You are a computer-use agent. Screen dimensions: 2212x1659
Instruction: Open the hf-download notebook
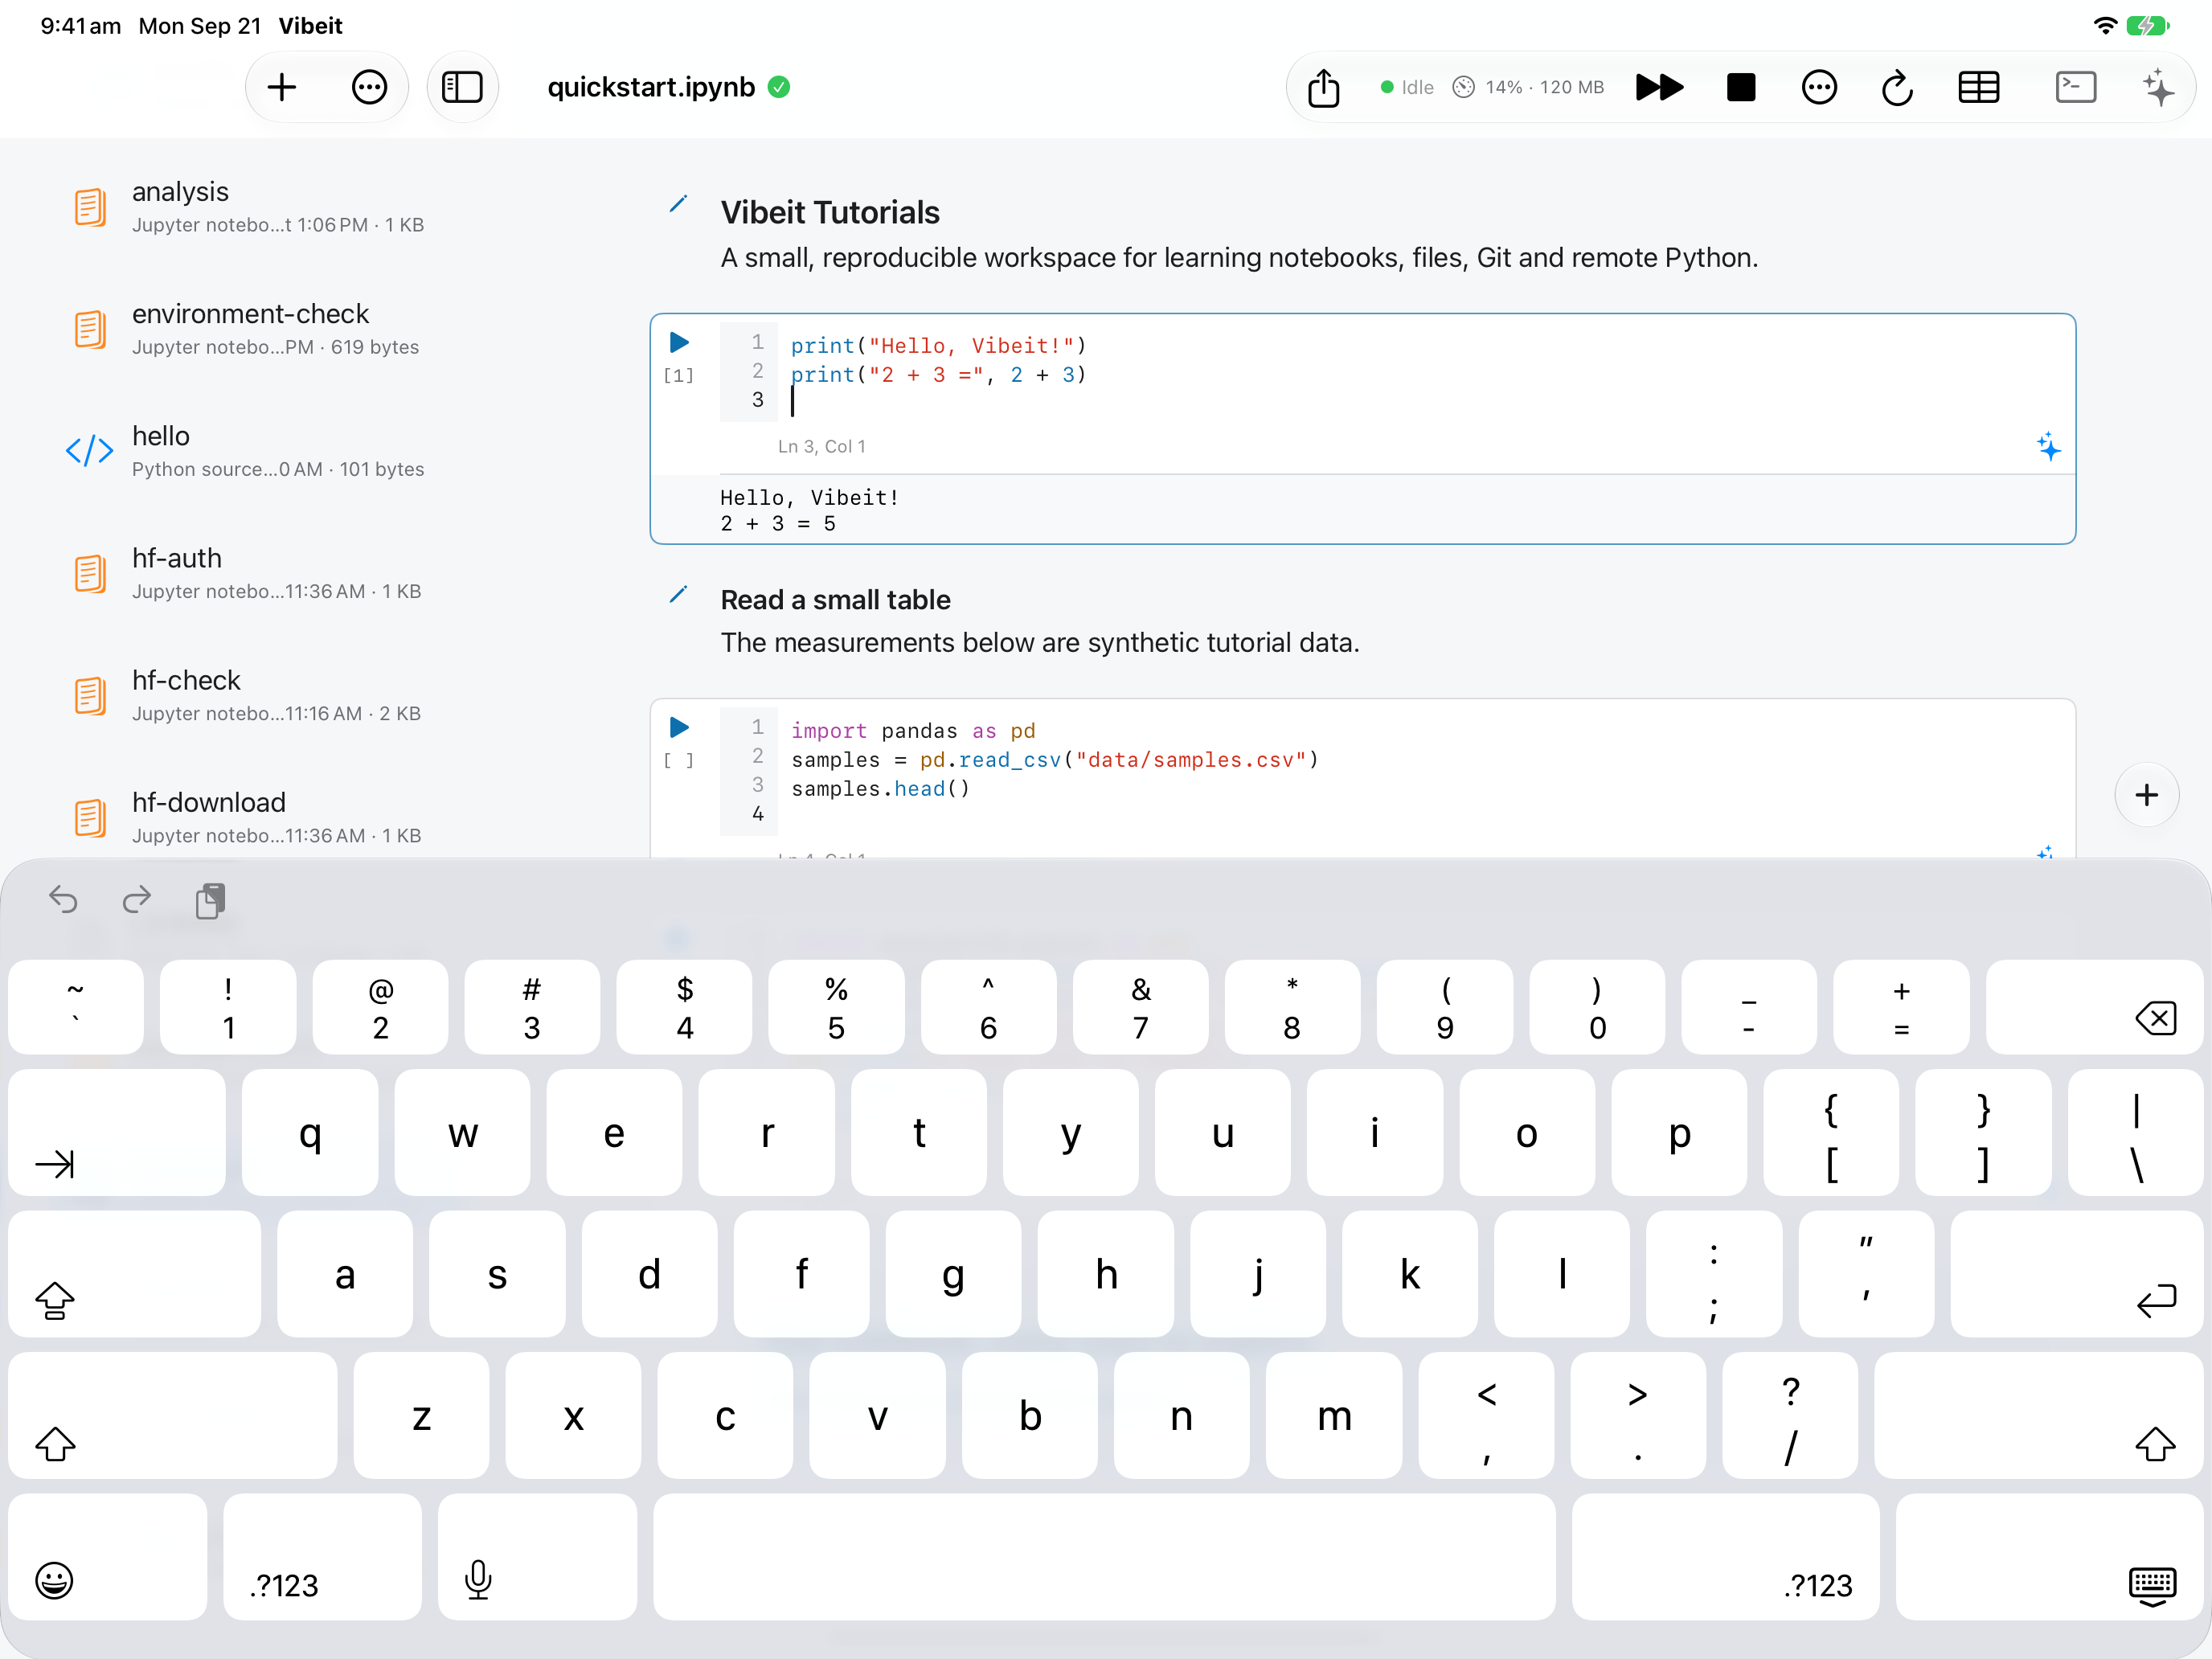[x=300, y=817]
